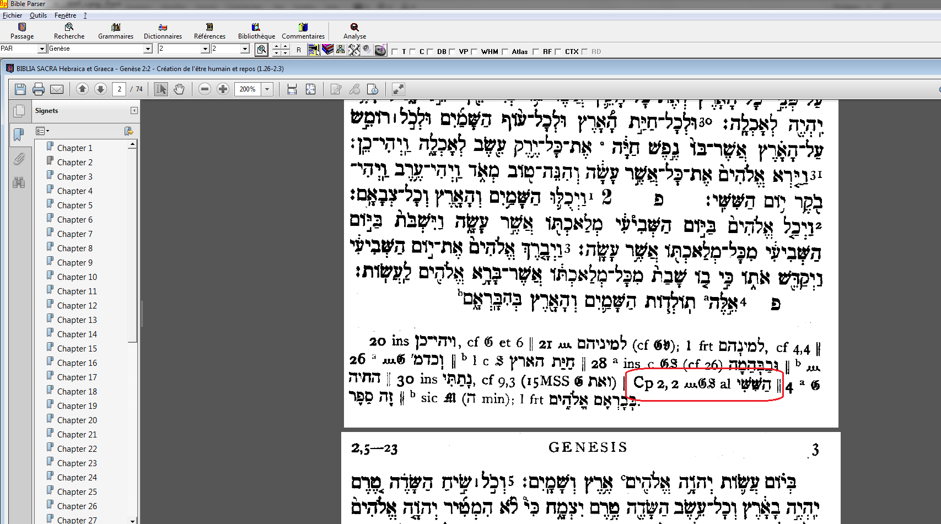Open the Genèse book dropdown
941x524 pixels.
pyautogui.click(x=148, y=49)
